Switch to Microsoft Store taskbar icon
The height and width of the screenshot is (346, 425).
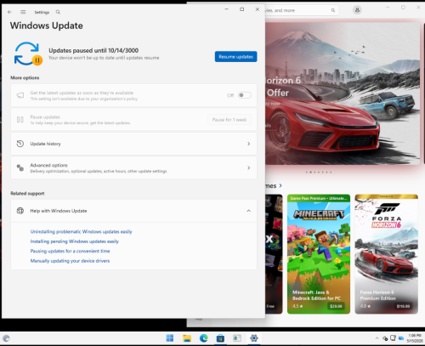220,338
